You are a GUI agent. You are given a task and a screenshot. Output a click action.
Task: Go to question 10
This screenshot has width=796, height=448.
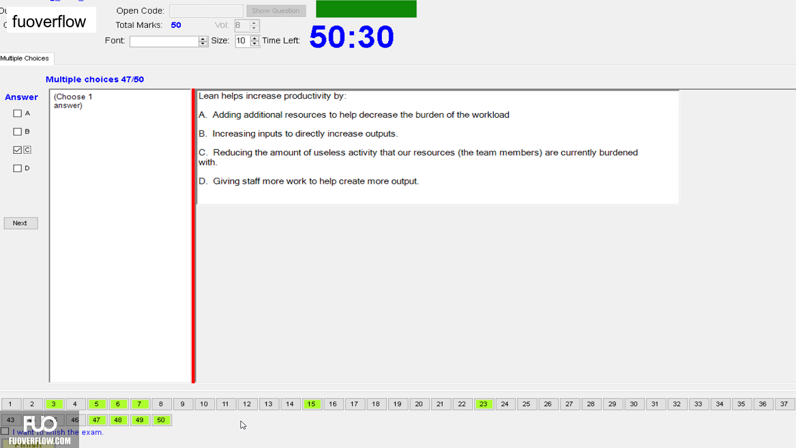[x=204, y=404]
